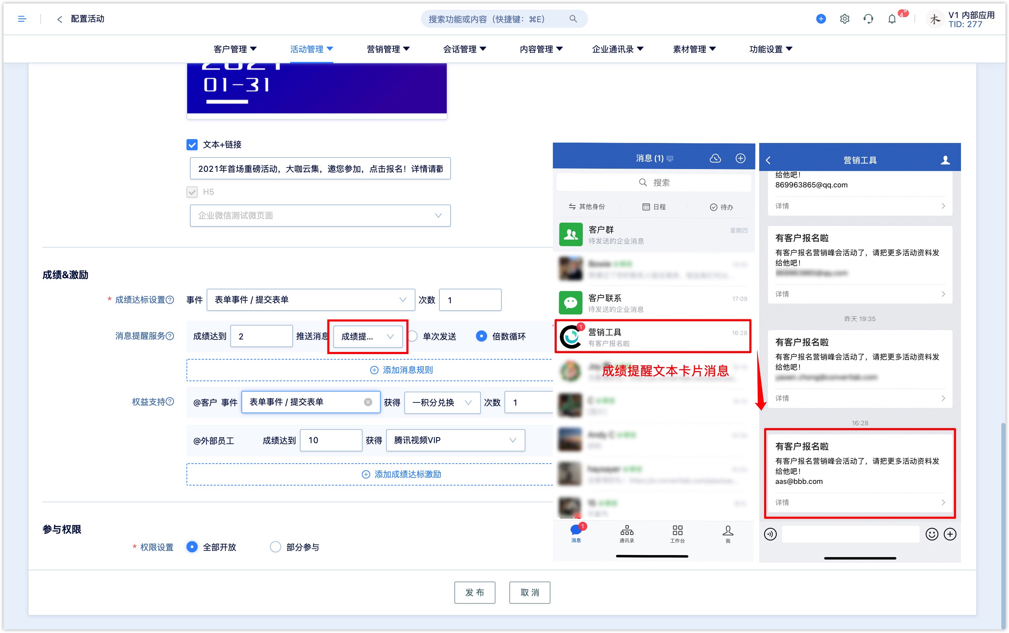Click the blue plus add icon
Image resolution: width=1009 pixels, height=633 pixels.
[821, 19]
